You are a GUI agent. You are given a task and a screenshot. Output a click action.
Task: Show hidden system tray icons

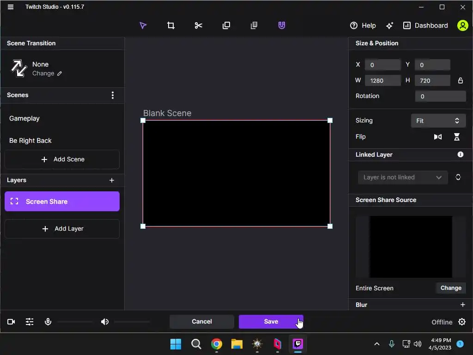377,344
